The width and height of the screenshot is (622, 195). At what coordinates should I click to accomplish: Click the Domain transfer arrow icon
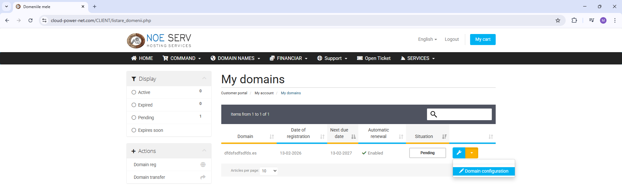click(203, 177)
